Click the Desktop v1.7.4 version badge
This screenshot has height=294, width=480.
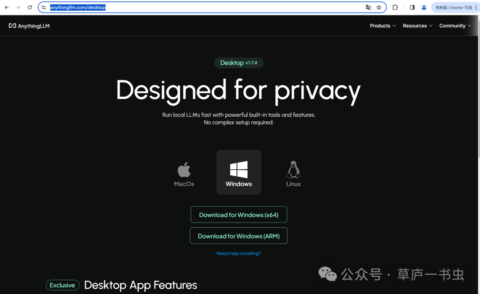[x=239, y=63]
